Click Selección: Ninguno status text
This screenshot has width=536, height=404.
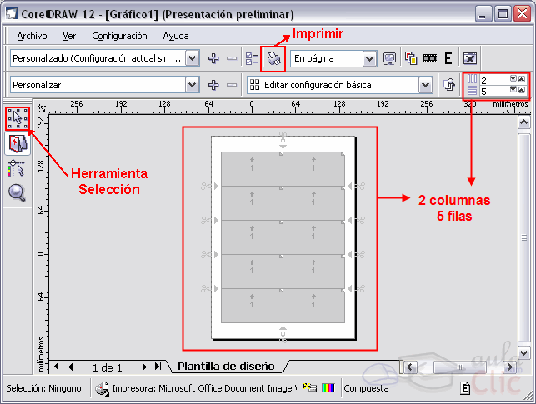[43, 388]
